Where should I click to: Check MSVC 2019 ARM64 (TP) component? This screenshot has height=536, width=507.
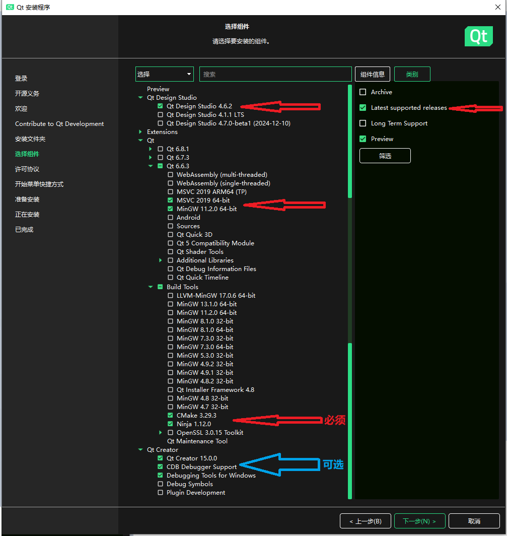pos(170,191)
